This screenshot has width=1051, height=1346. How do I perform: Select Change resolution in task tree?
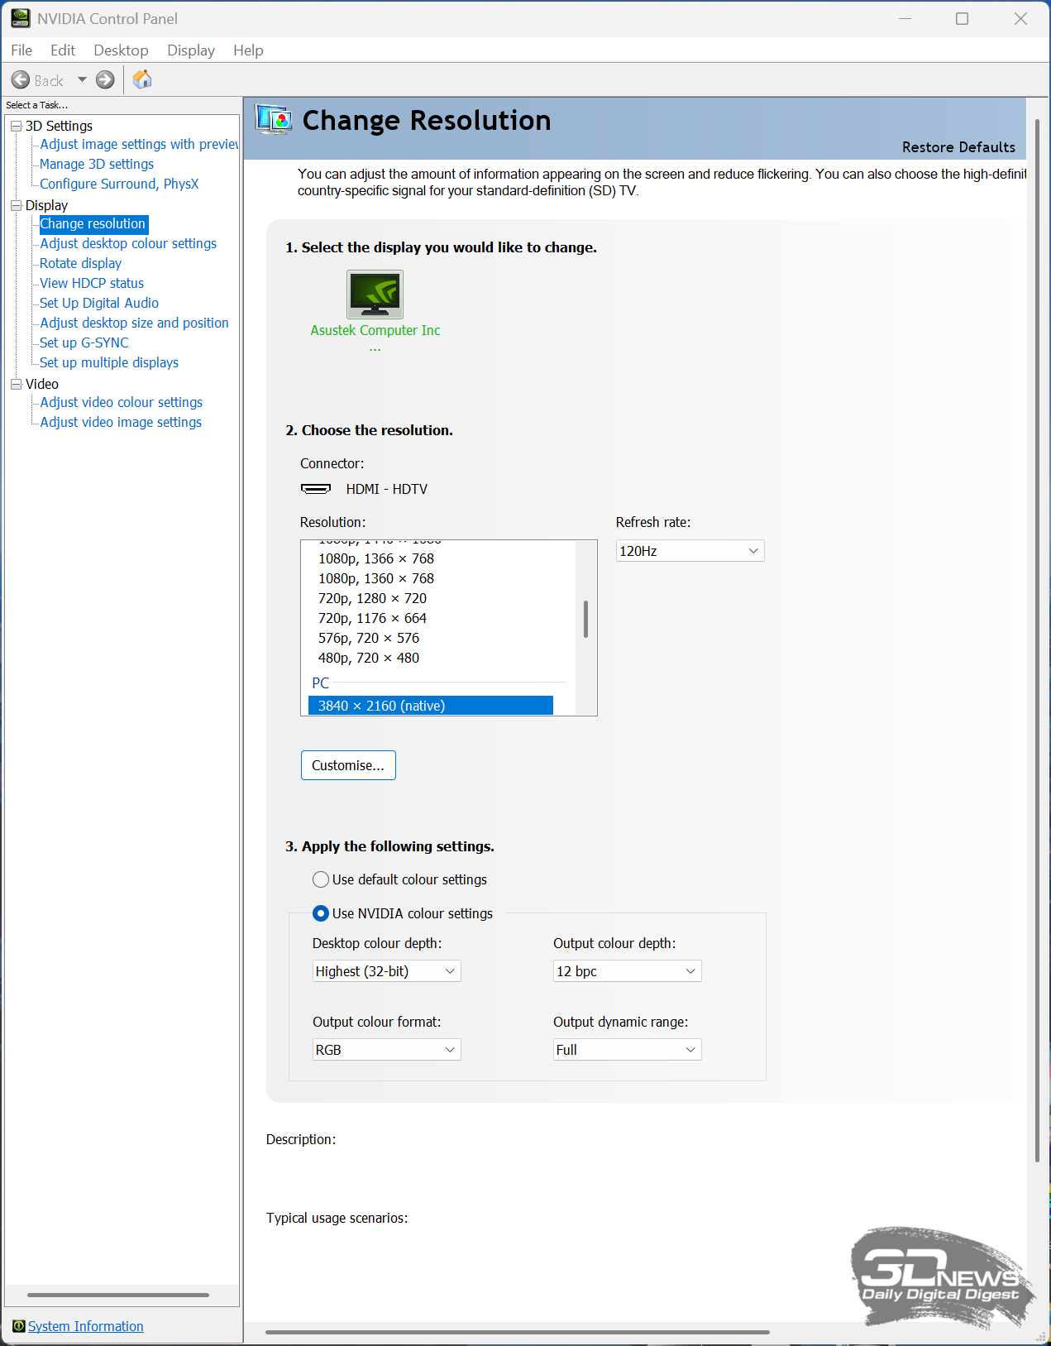click(x=93, y=223)
